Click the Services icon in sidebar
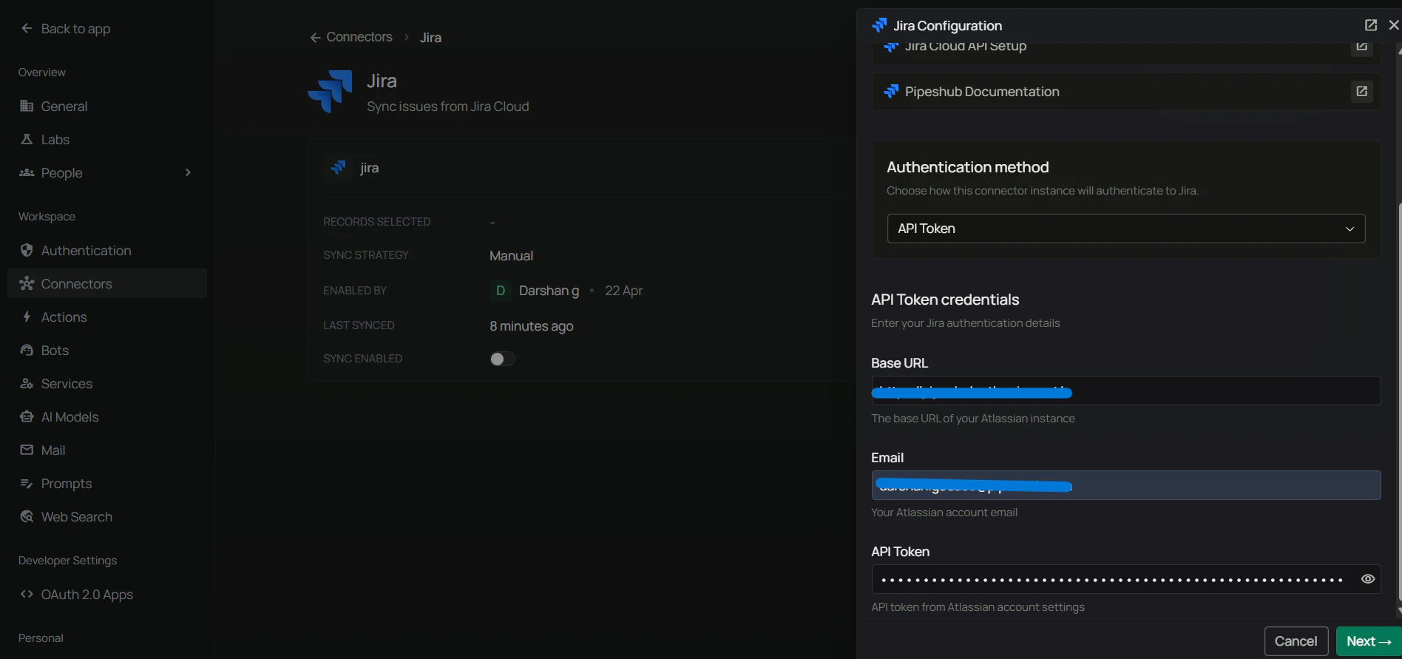Screen dimensions: 1402x659 click(27, 384)
